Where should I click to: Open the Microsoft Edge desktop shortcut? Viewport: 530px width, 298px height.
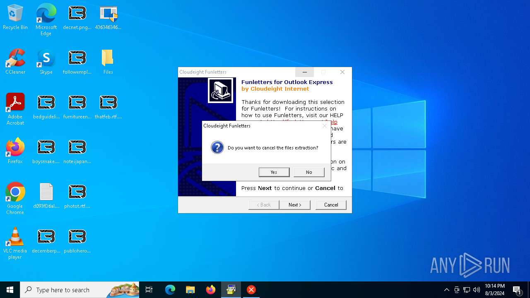click(x=46, y=20)
